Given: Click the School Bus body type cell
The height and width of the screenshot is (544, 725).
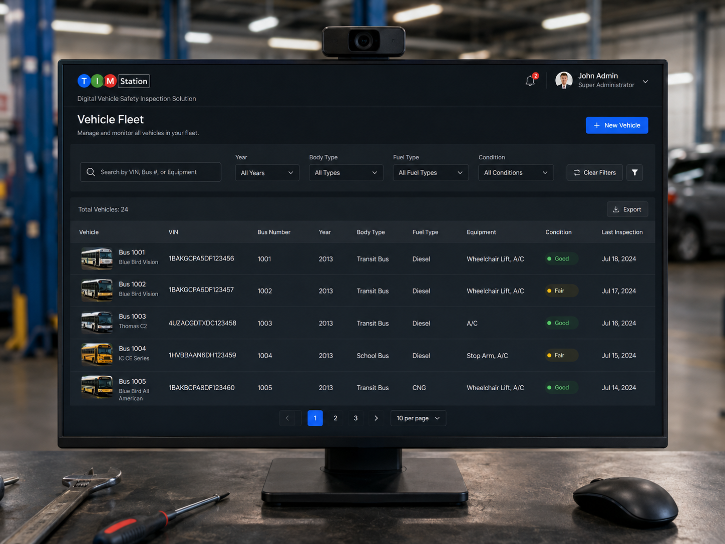Looking at the screenshot, I should click(373, 356).
